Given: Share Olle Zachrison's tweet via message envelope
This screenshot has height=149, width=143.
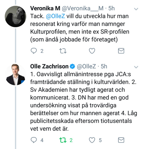Looking at the screenshot, I should (x=121, y=140).
